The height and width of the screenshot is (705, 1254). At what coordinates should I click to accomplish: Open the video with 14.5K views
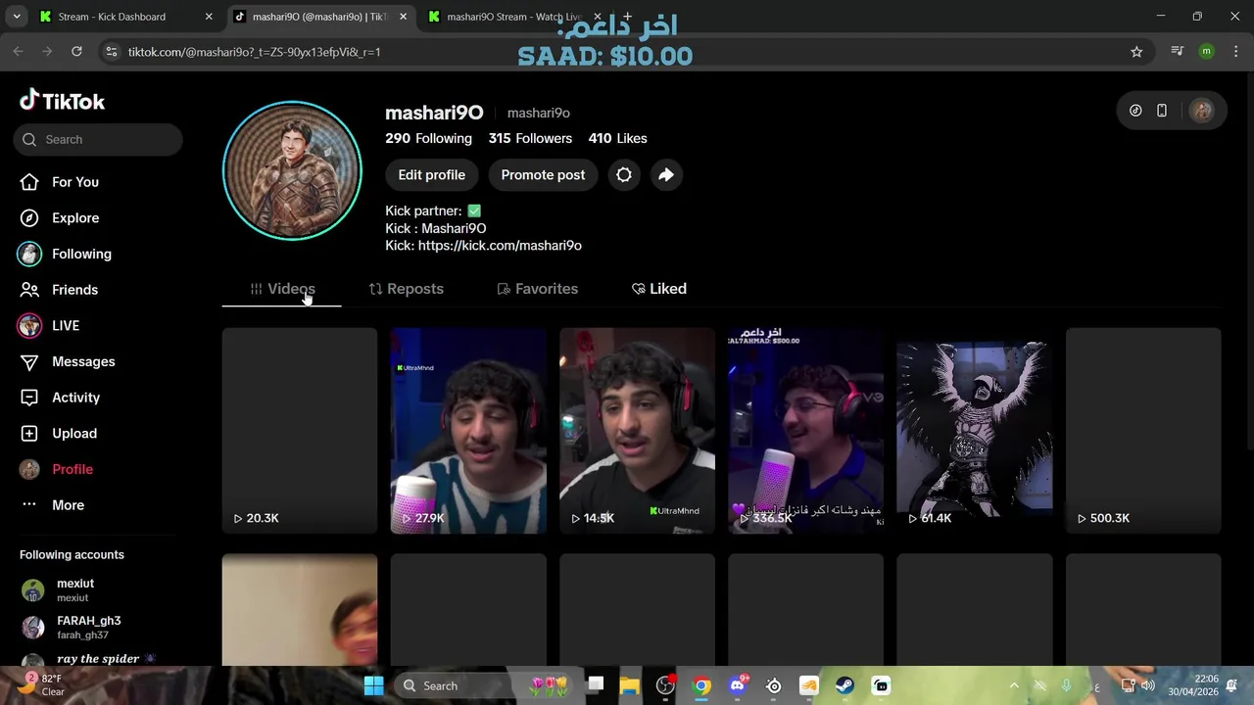[637, 431]
